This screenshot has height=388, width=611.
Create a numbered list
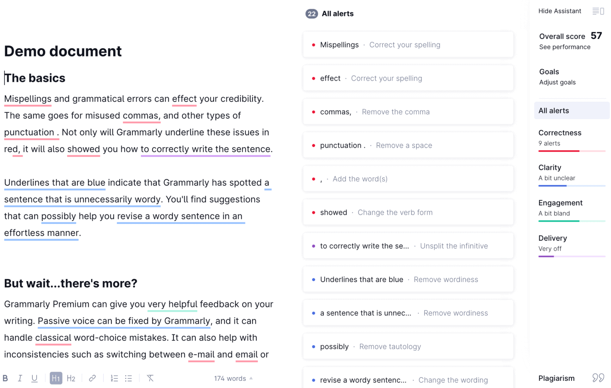point(114,378)
